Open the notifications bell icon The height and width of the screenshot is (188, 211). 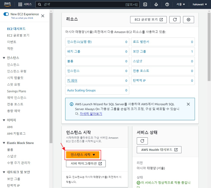click(156, 4)
